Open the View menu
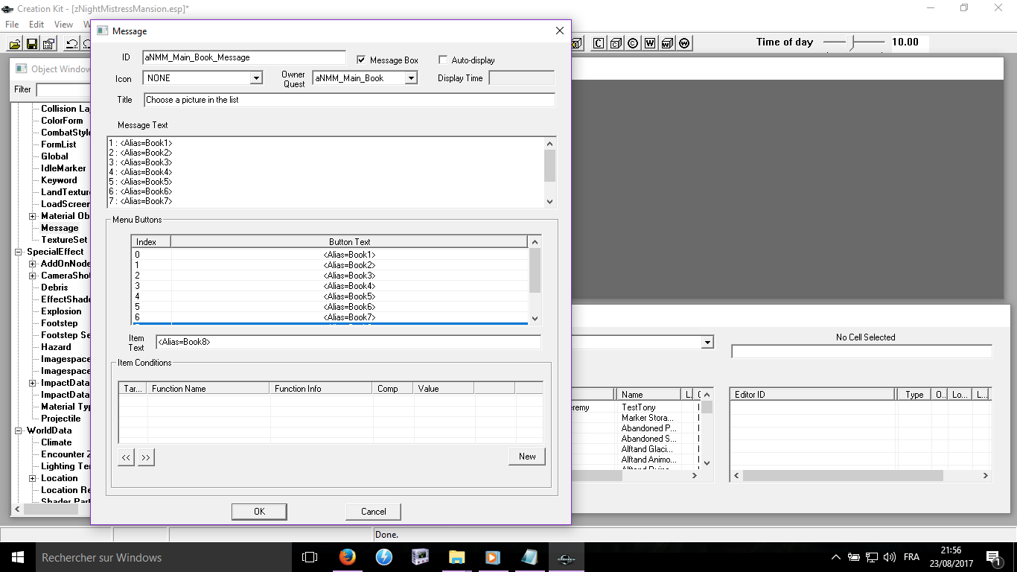Viewport: 1017px width, 572px height. point(63,24)
